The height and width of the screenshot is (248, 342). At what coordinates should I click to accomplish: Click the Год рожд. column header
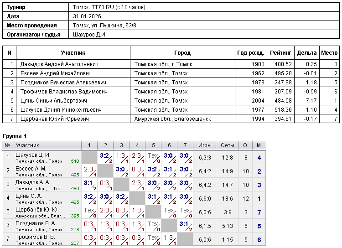(251, 53)
